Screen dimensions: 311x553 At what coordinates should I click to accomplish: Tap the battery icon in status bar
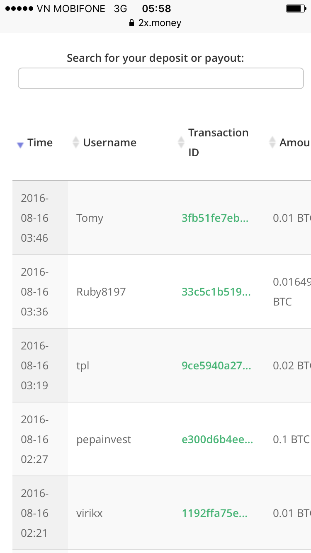[x=295, y=9]
